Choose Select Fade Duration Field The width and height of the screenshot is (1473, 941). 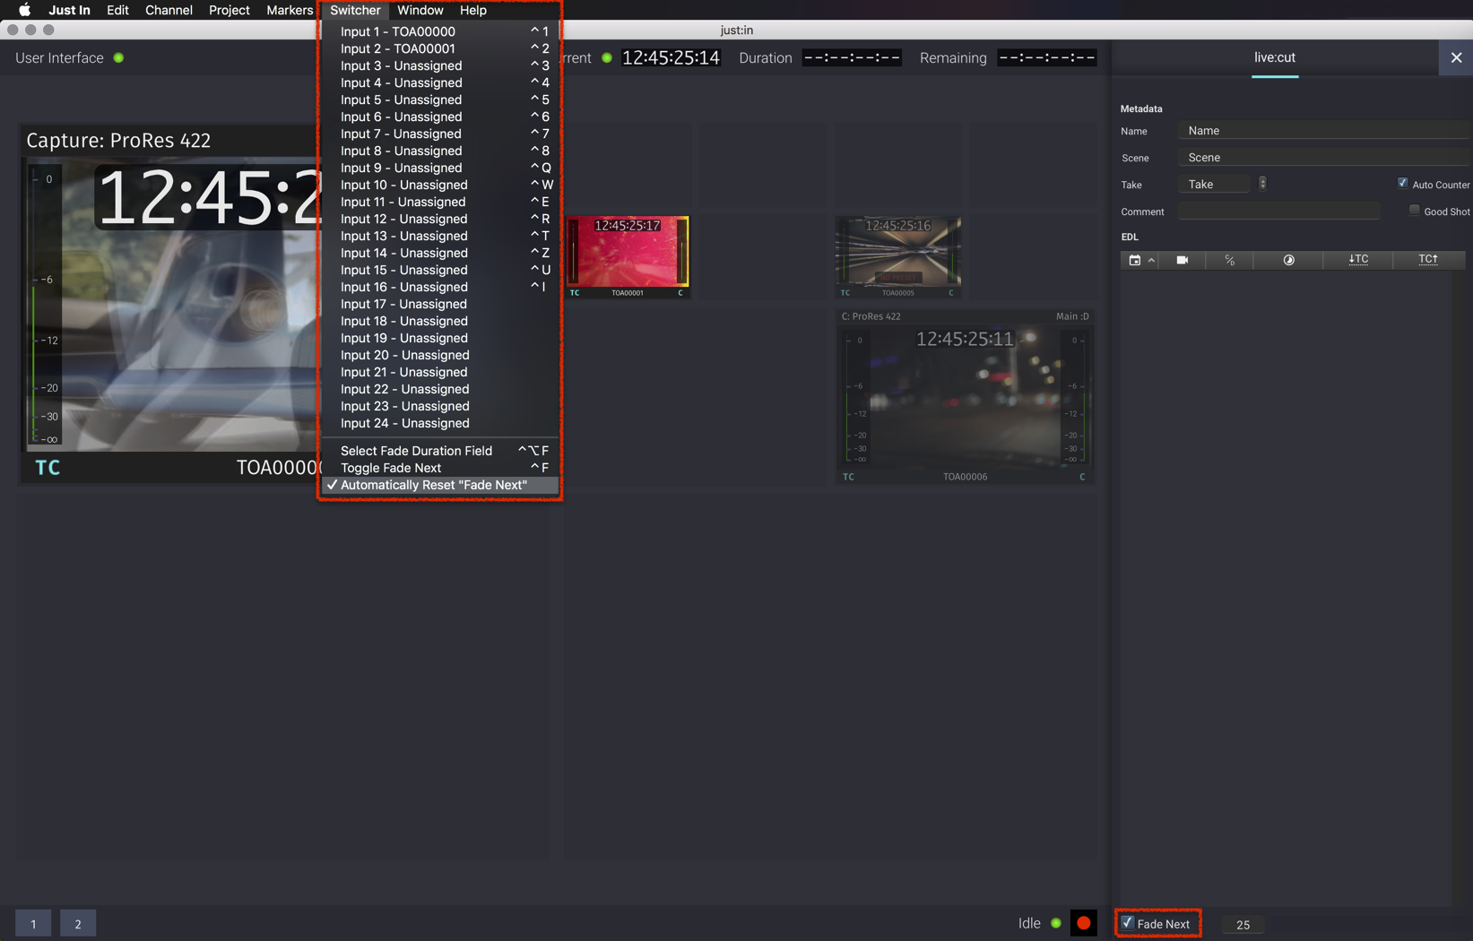tap(440, 451)
